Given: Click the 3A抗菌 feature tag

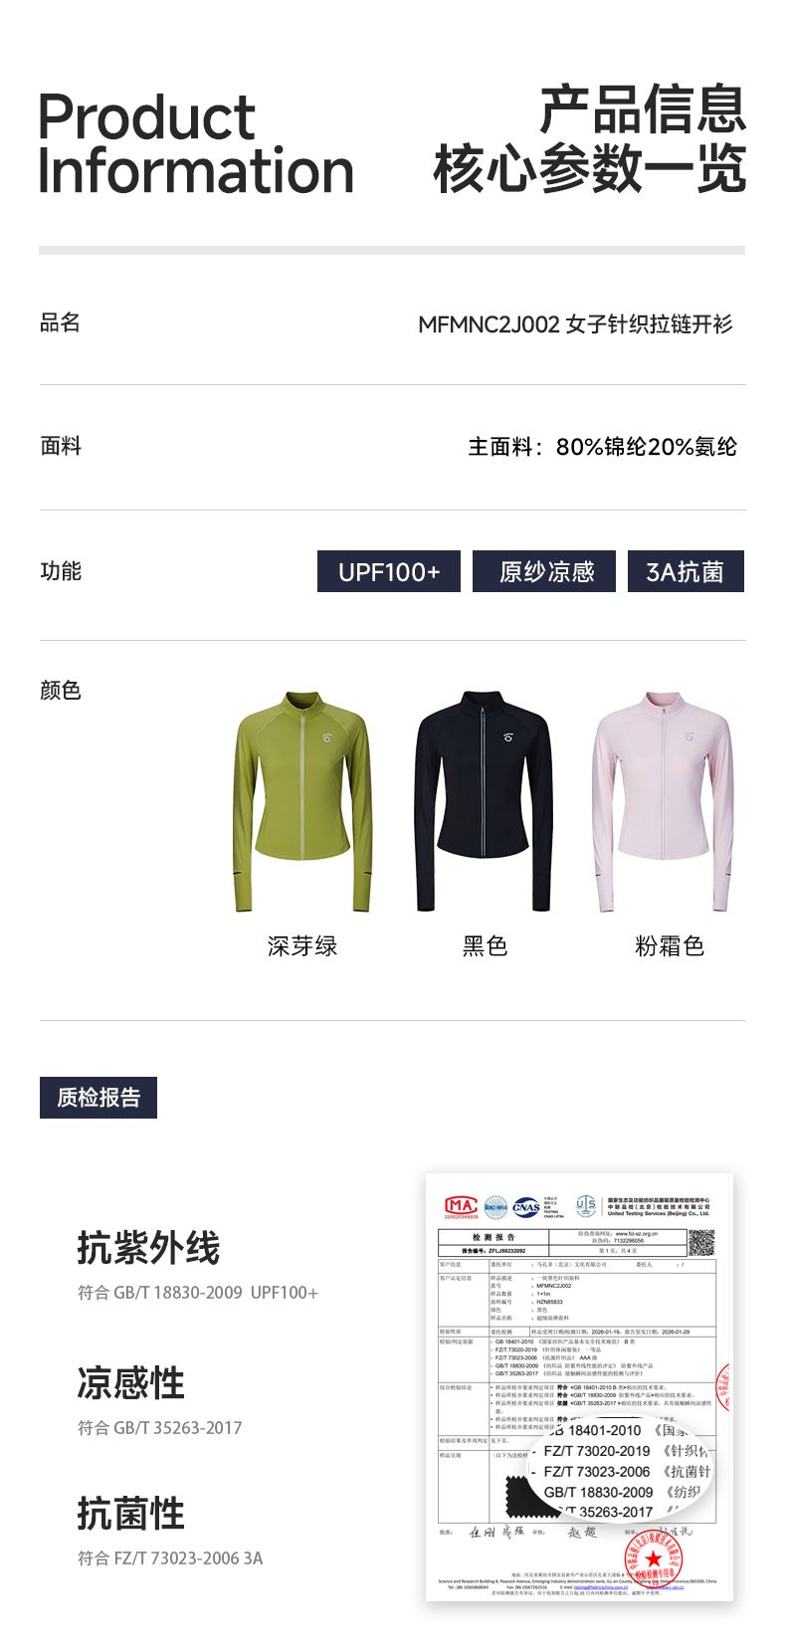Looking at the screenshot, I should 686,571.
